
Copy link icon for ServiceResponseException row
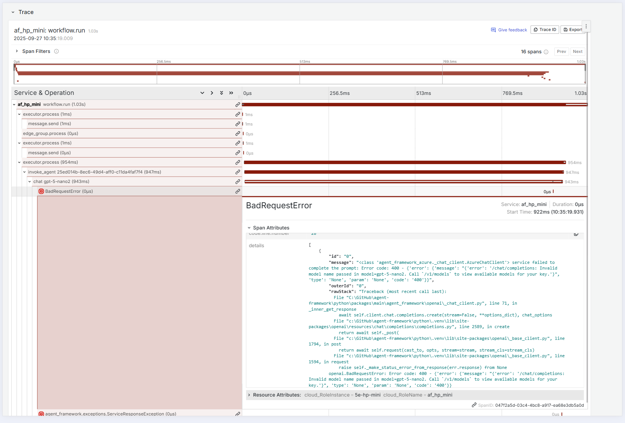click(237, 414)
